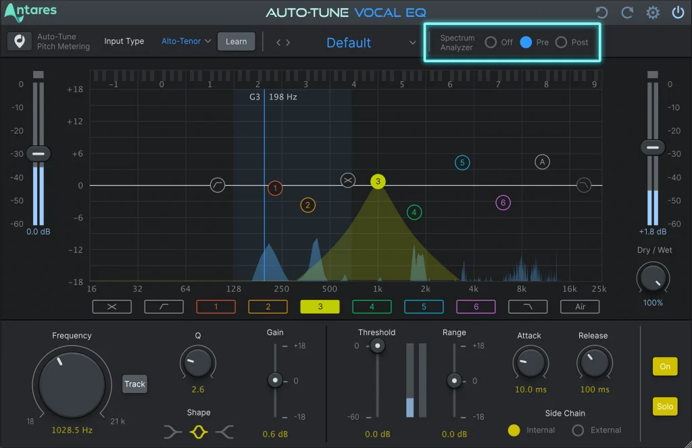The image size is (692, 448).
Task: Click the Dry / Wet knob
Action: (653, 278)
